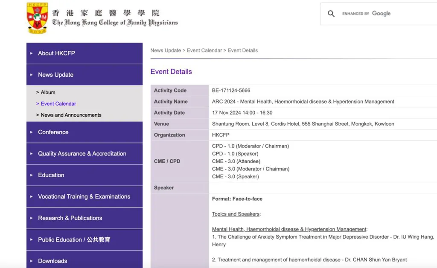Viewport: 437px width, 268px height.
Task: Expand the Quality Assurance & Accreditation arrow
Action: [31, 154]
